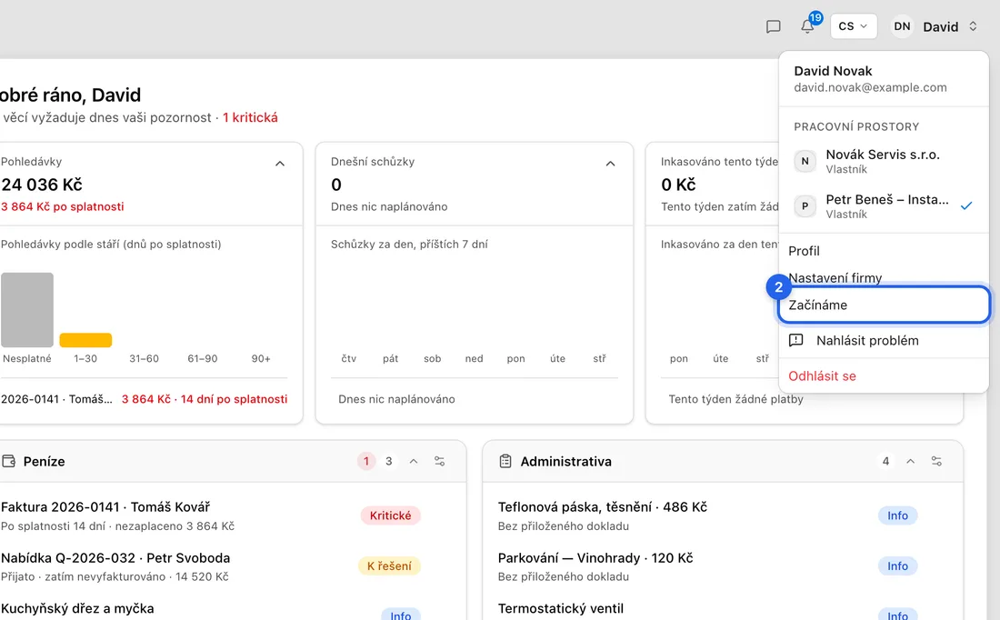Click the 1 kritická link
Viewport: 1000px width, 620px height.
(250, 117)
